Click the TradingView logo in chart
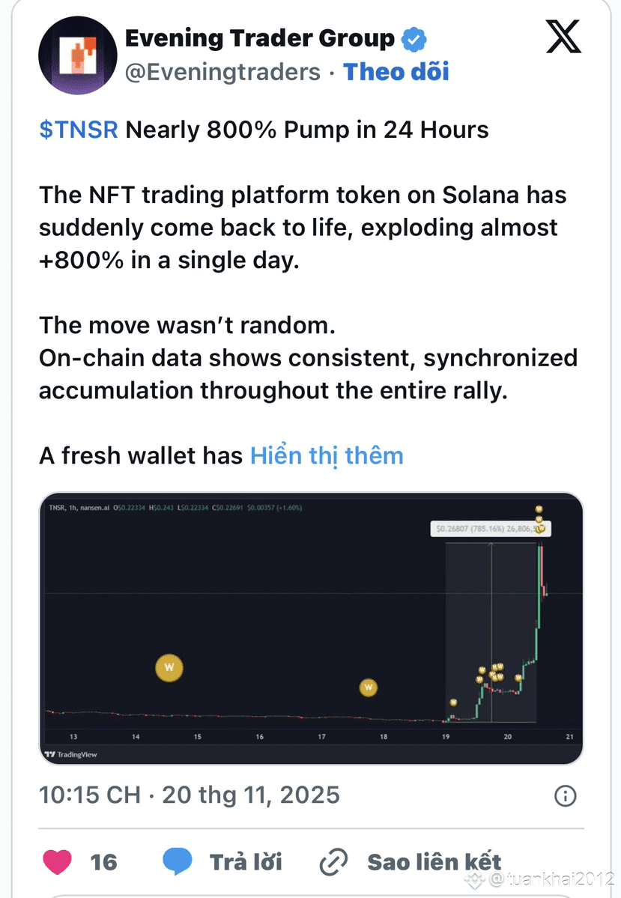 coord(71,754)
